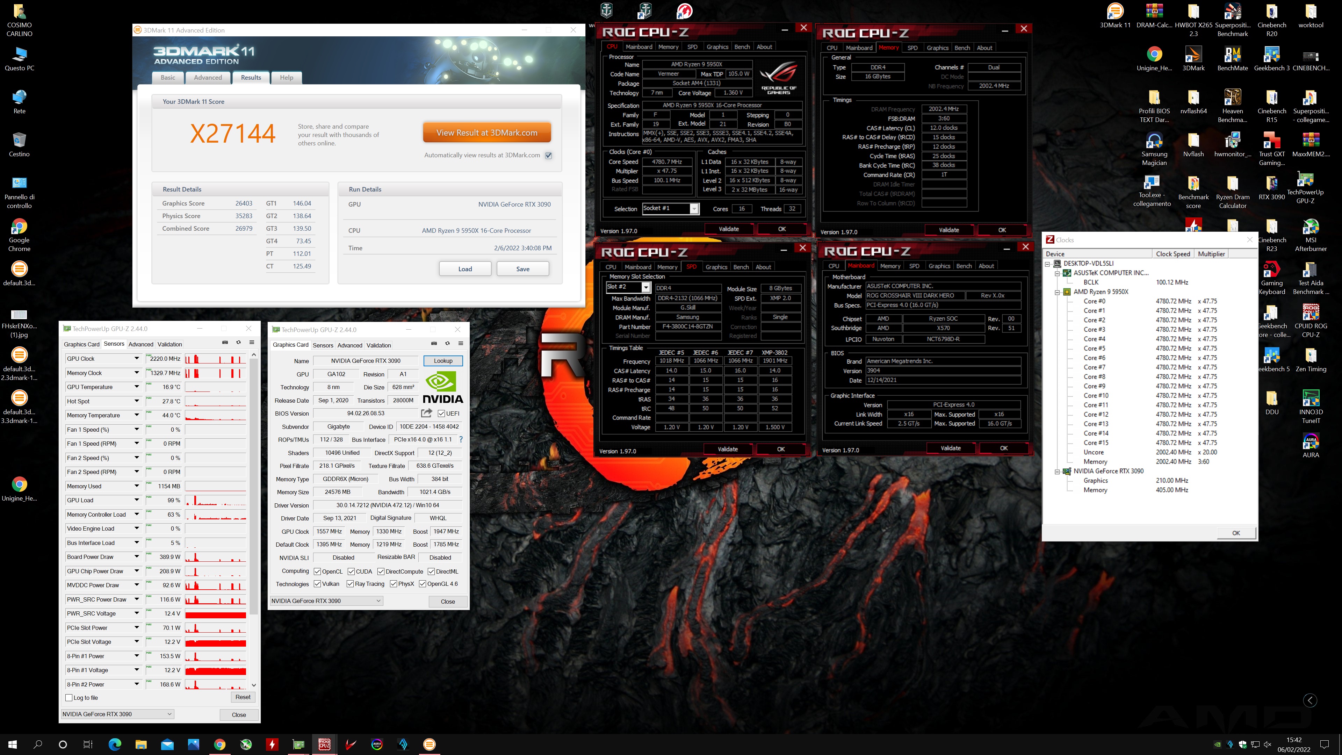Open the Questo PC desktop icon

(19, 58)
